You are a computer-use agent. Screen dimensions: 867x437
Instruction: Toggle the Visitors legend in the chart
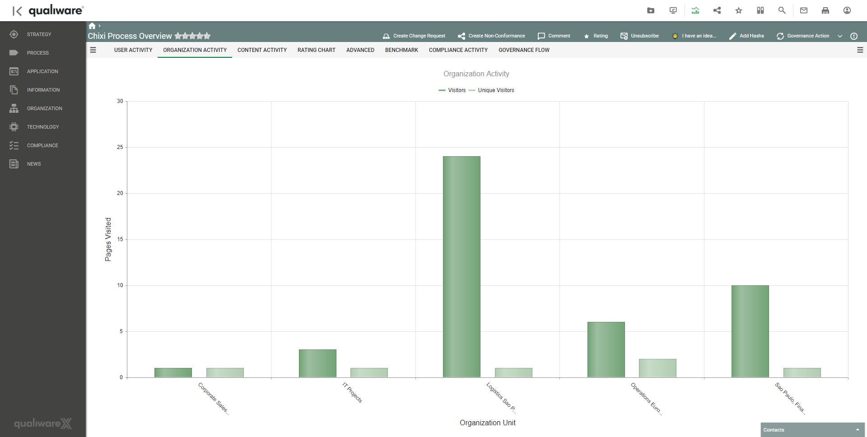coord(452,90)
